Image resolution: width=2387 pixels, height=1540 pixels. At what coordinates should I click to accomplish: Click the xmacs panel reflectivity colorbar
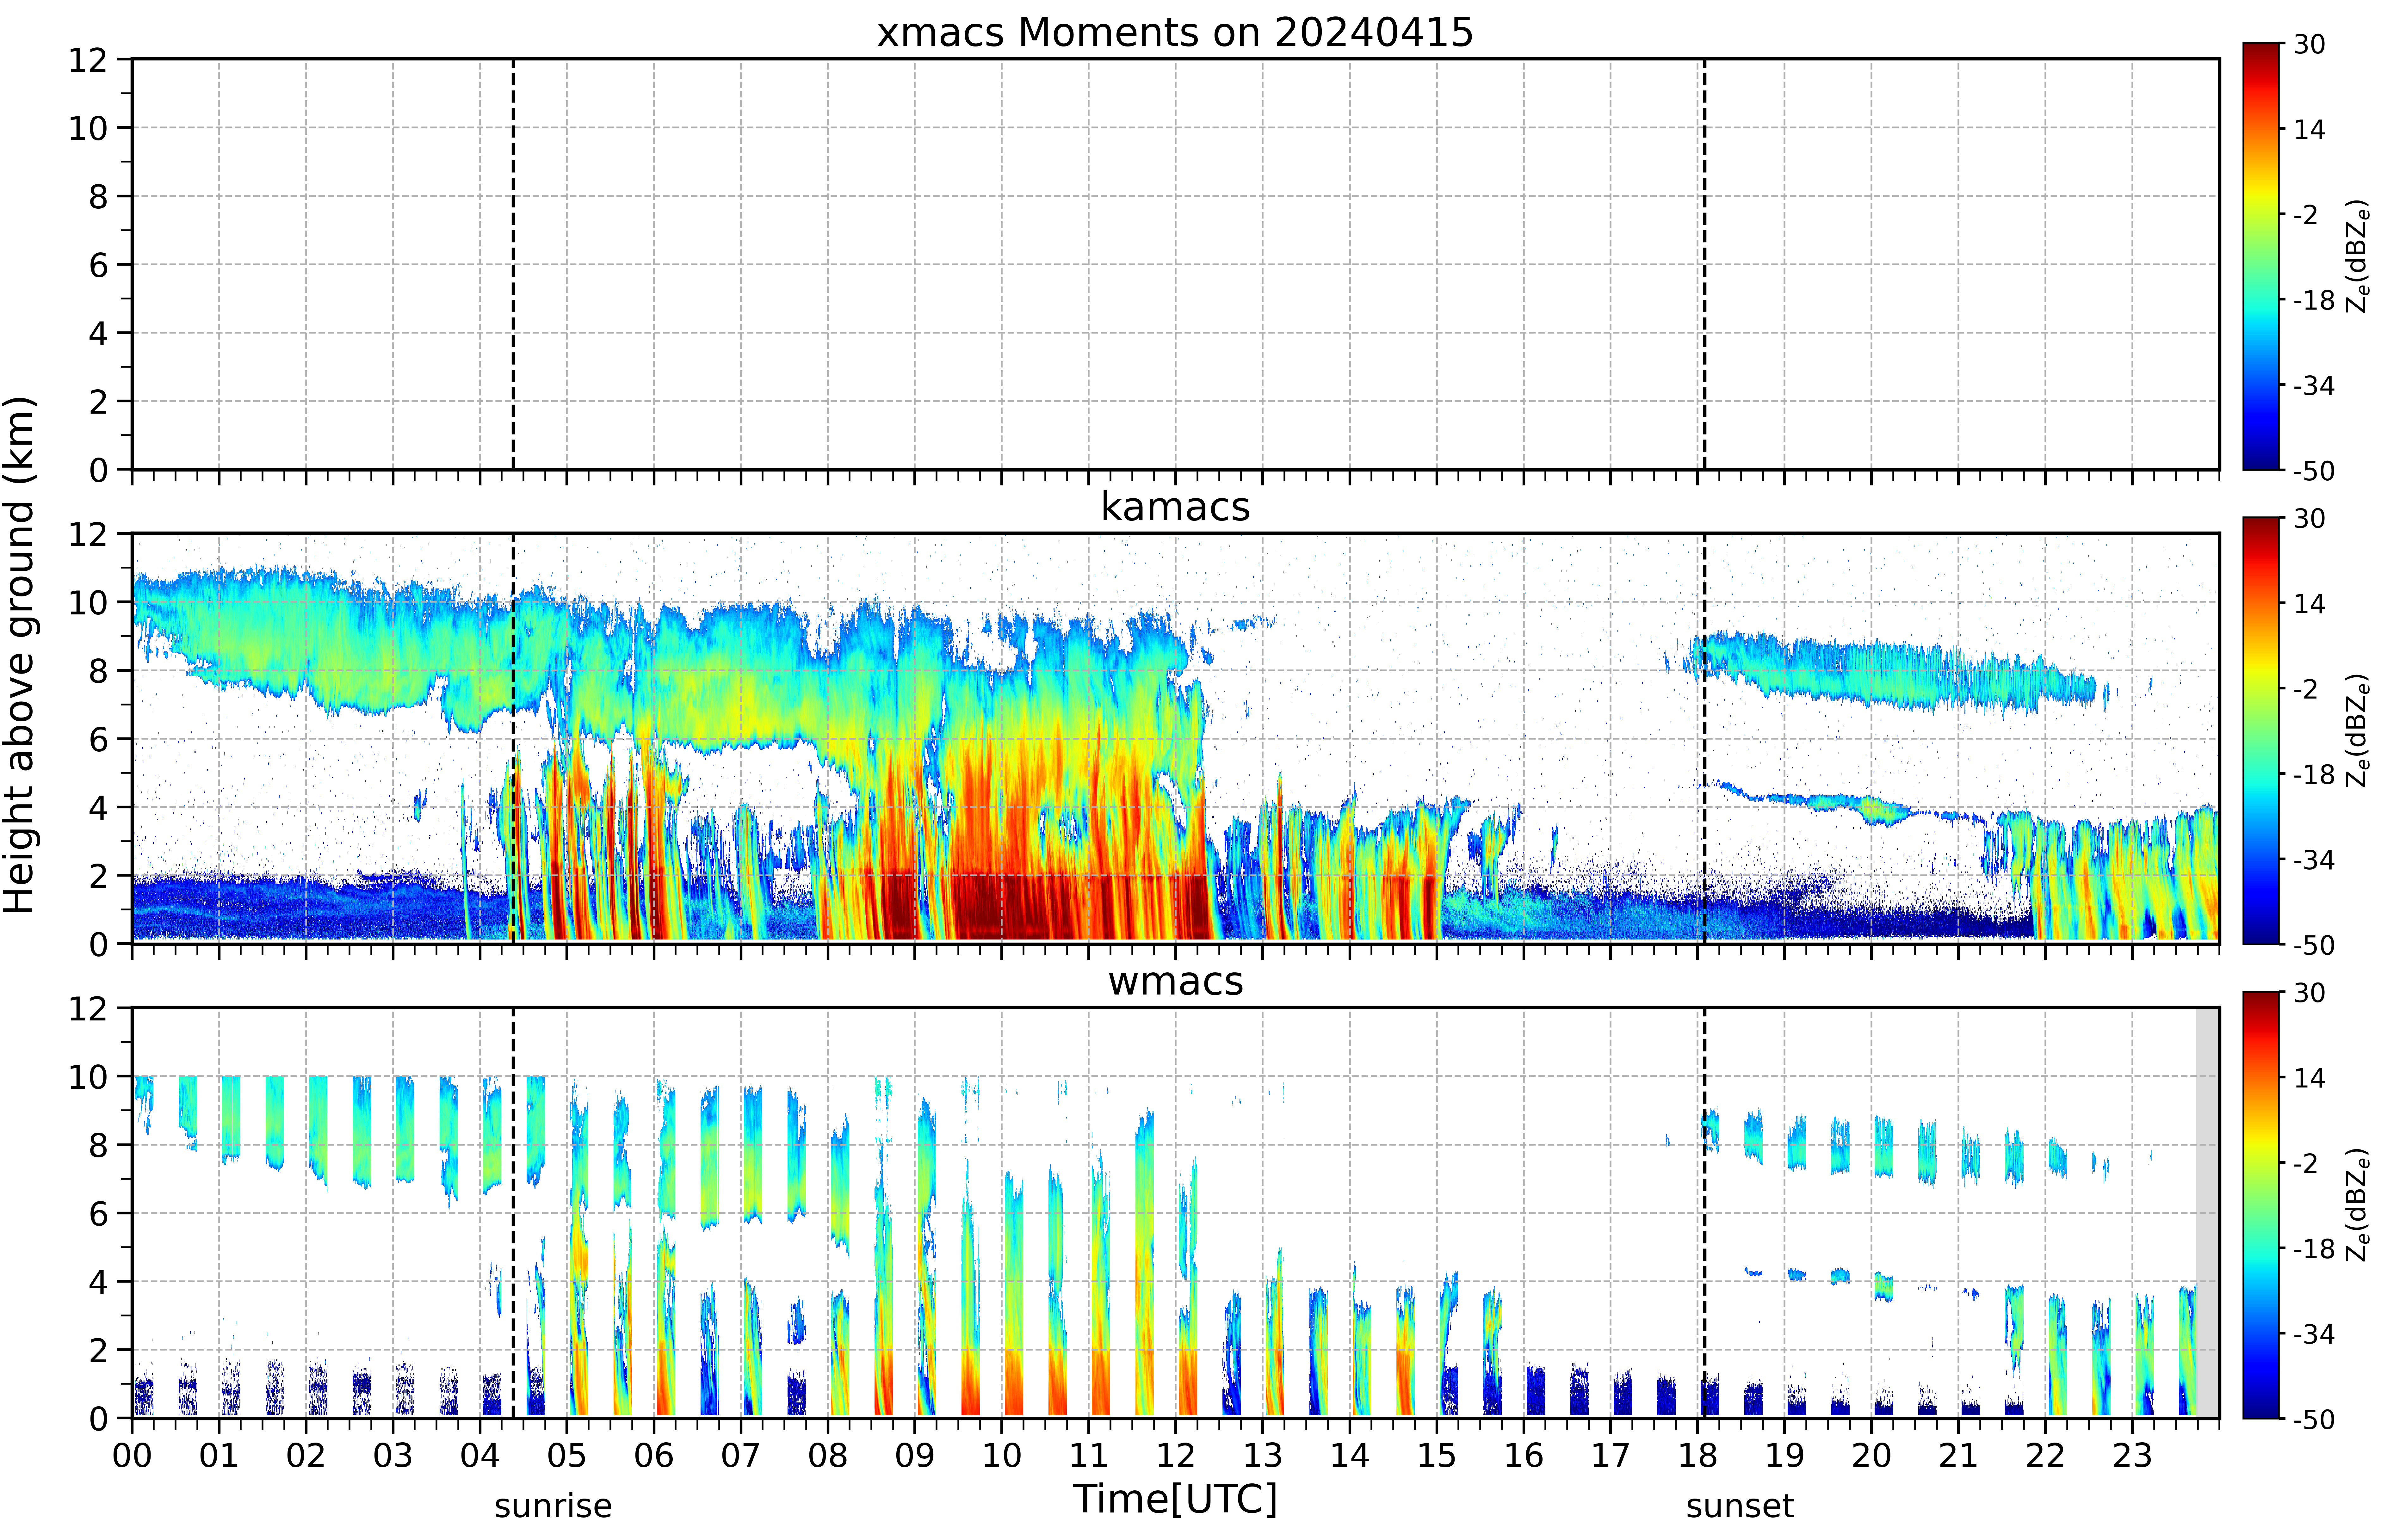(2261, 256)
